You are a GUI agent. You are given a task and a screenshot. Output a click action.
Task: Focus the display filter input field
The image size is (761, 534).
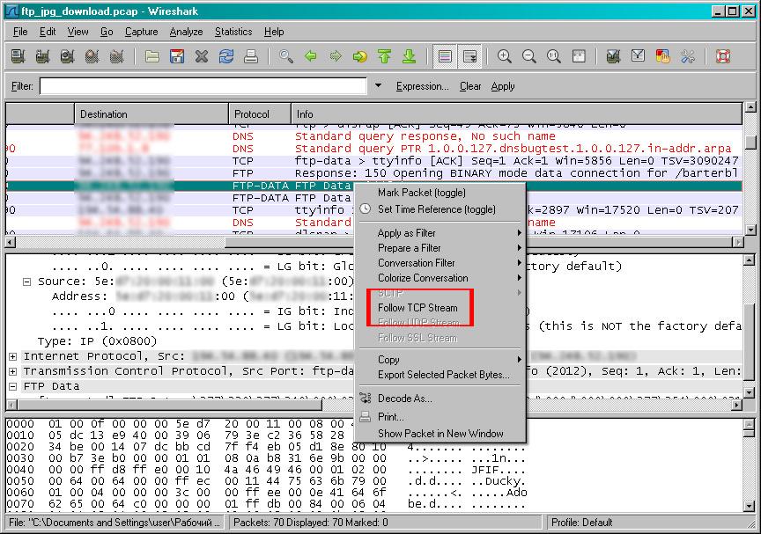point(203,86)
